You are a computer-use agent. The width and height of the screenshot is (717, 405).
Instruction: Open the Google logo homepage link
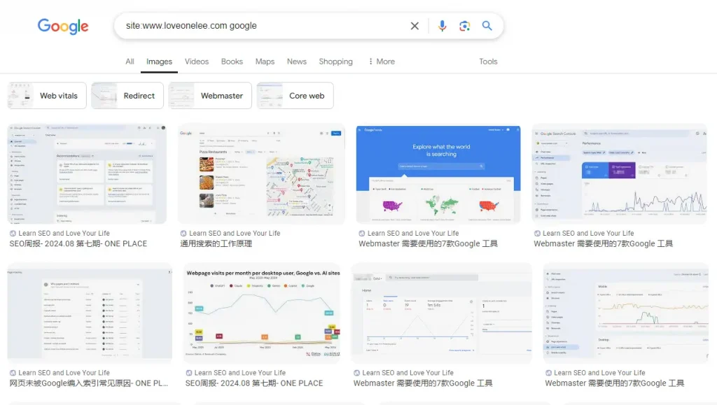coord(63,27)
